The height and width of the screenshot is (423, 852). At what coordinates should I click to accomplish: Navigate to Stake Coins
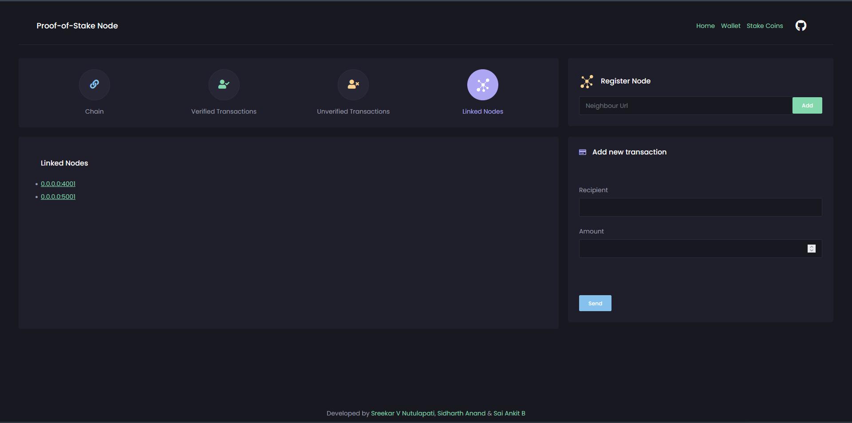click(765, 26)
